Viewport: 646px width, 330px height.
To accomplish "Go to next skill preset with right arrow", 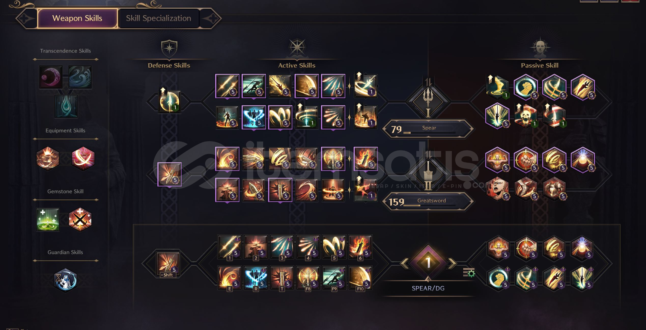I will coord(452,263).
